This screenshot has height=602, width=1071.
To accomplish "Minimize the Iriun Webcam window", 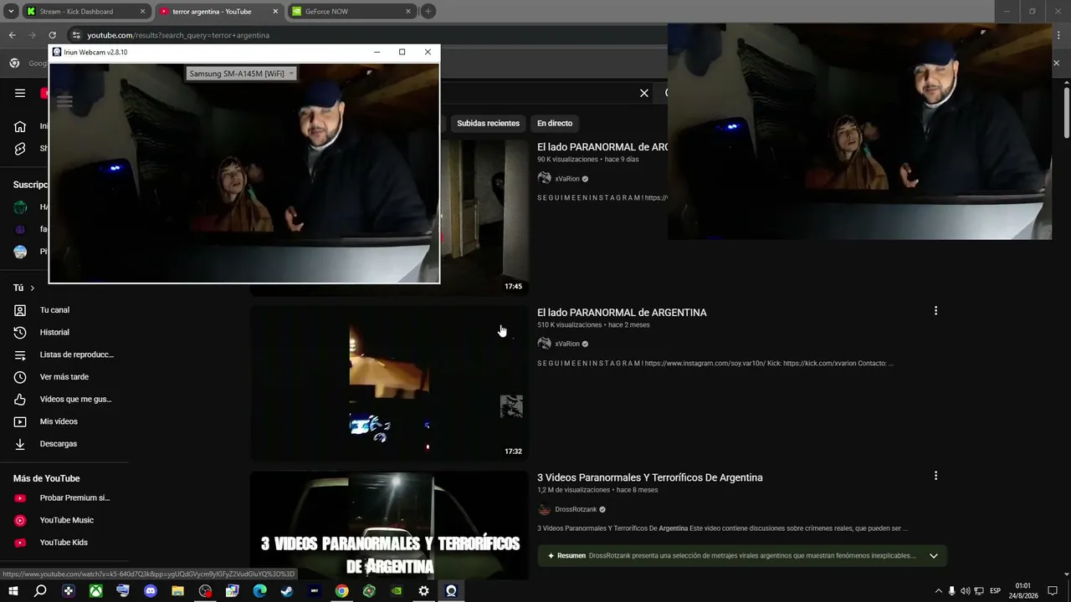I will tap(377, 52).
